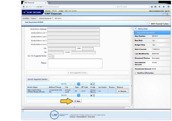Click first-page arrow in top paginator
Viewport: 172px width, 121px height.
pos(71,84)
